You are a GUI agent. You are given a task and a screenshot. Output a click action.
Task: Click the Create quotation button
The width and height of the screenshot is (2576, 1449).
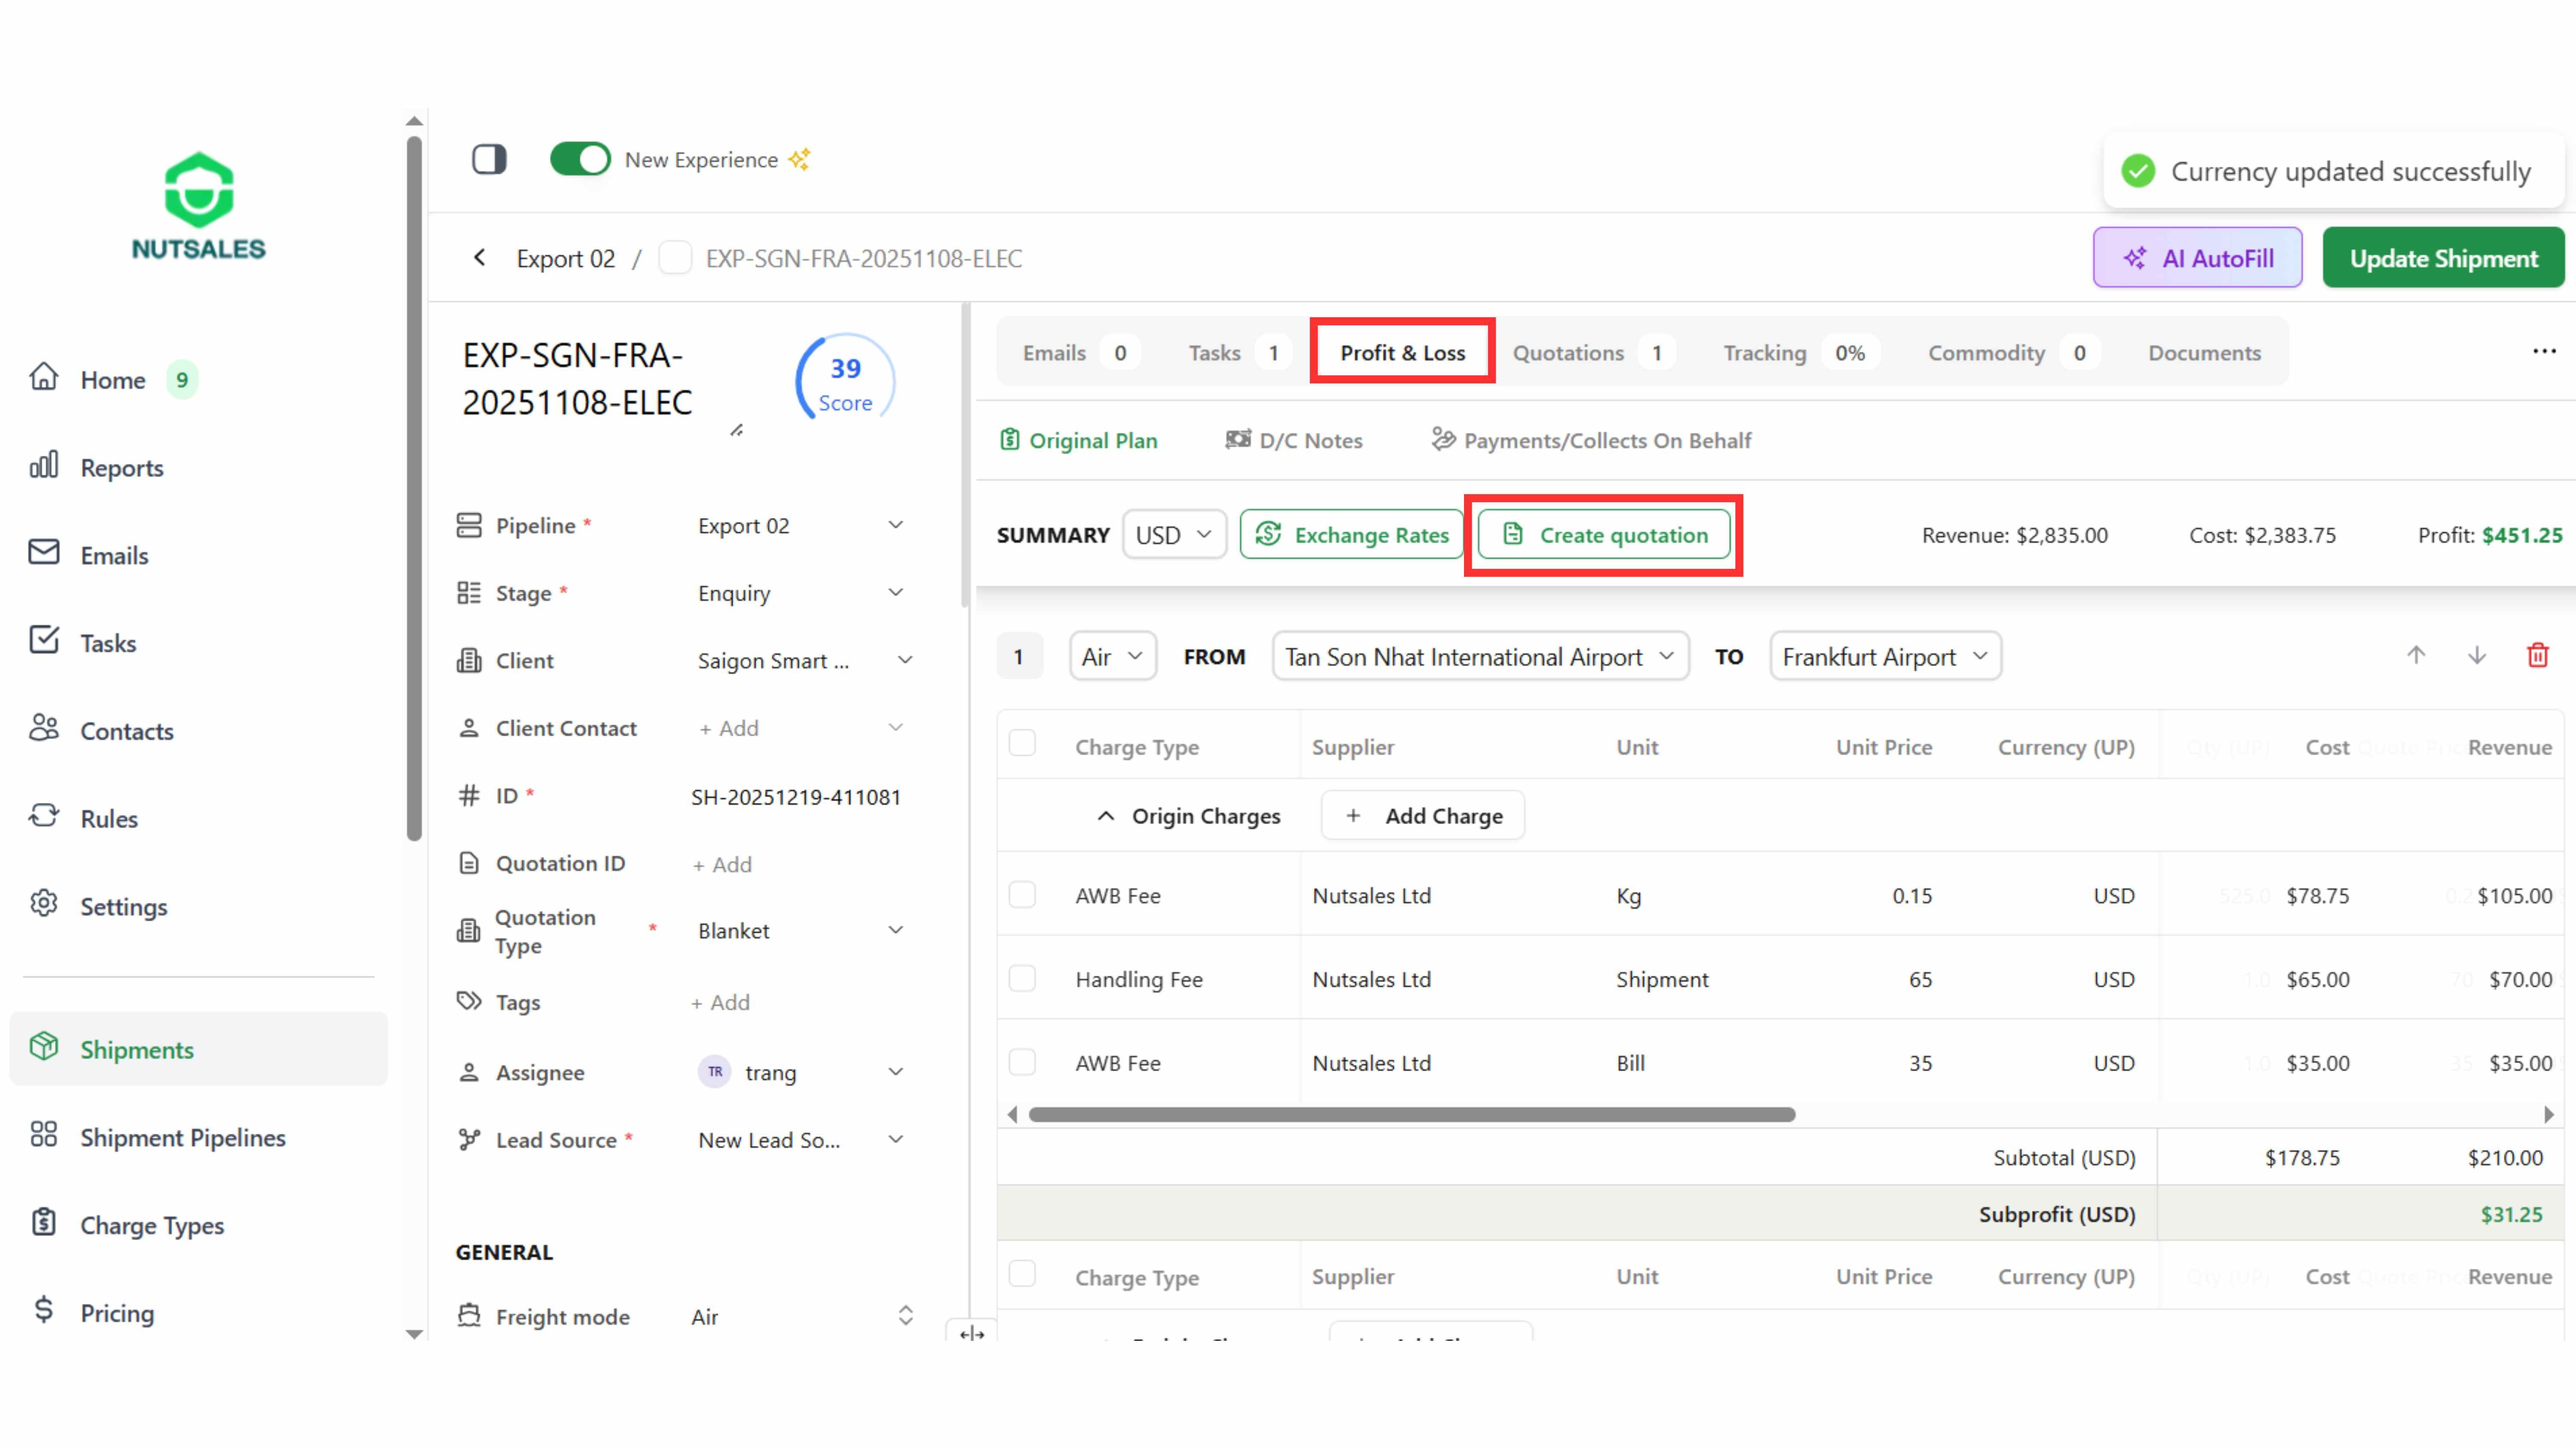(1604, 535)
